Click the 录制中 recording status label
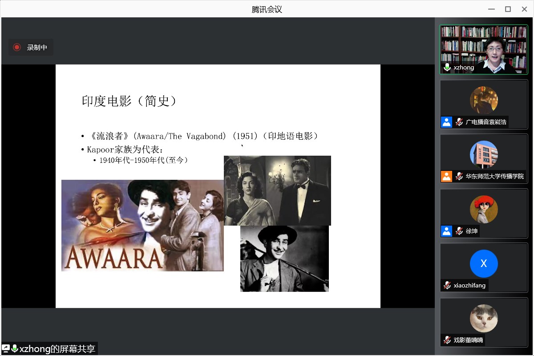This screenshot has width=534, height=356. pyautogui.click(x=37, y=47)
